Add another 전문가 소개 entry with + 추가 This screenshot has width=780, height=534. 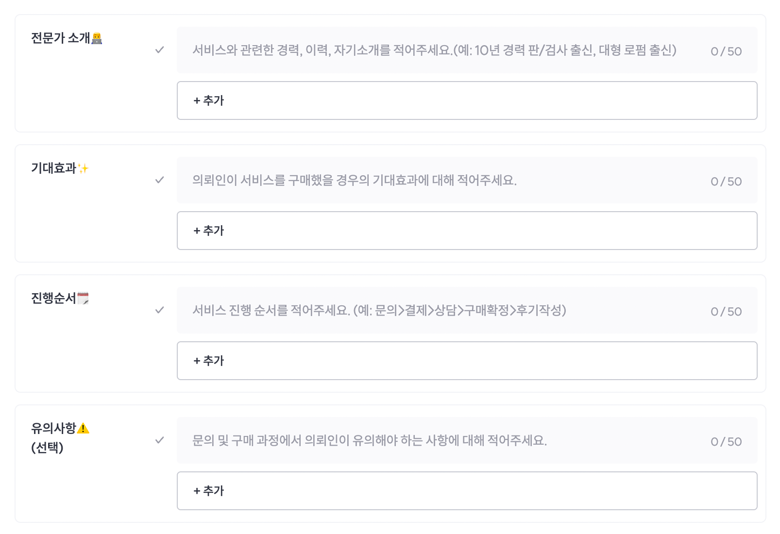click(467, 100)
